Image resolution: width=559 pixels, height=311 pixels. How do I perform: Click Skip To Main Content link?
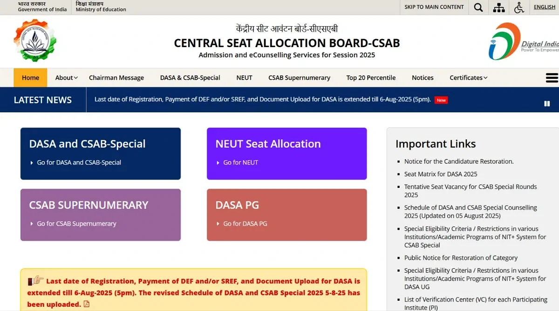click(434, 7)
